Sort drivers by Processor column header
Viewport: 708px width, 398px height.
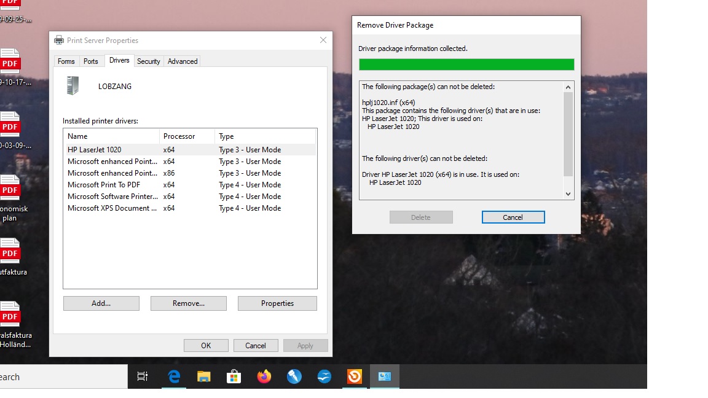[187, 136]
